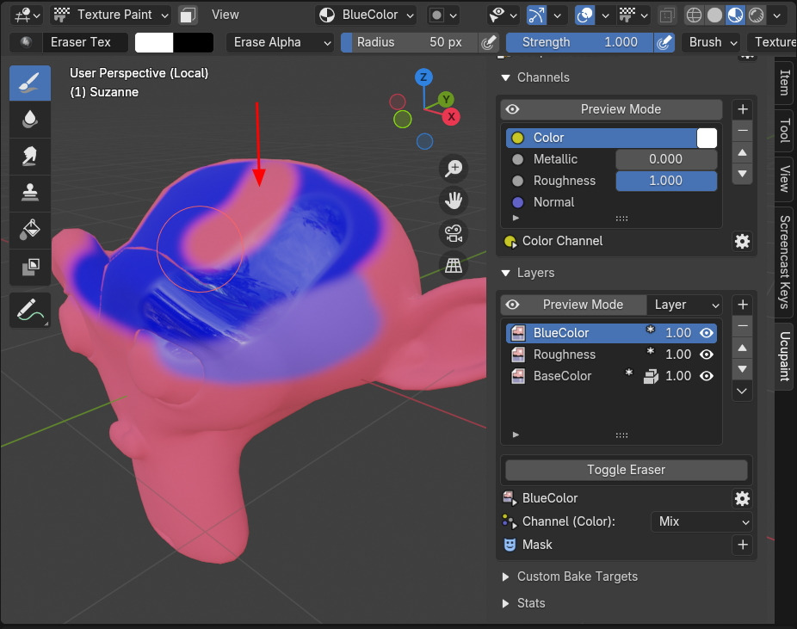
Task: Click the Radius slider
Action: point(409,42)
